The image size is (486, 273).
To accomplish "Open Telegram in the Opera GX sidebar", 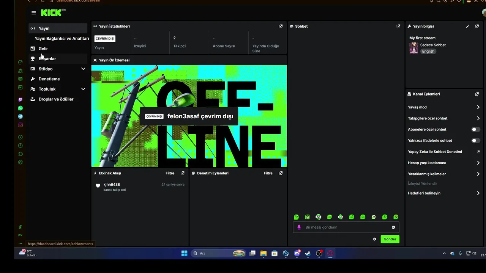I will (21, 116).
